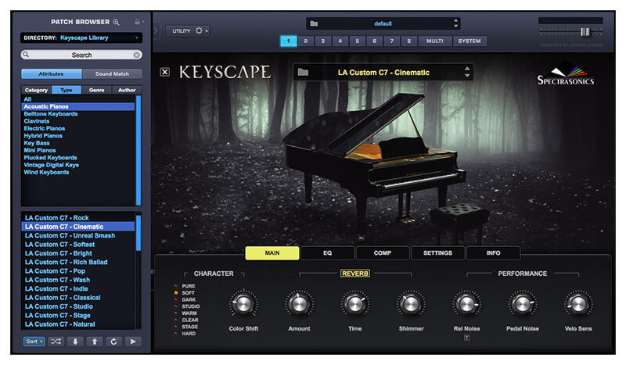Click the small T icon under Rel Noise
The height and width of the screenshot is (365, 626).
(466, 338)
